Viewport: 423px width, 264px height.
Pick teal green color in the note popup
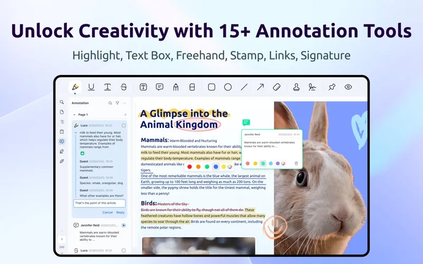263,164
